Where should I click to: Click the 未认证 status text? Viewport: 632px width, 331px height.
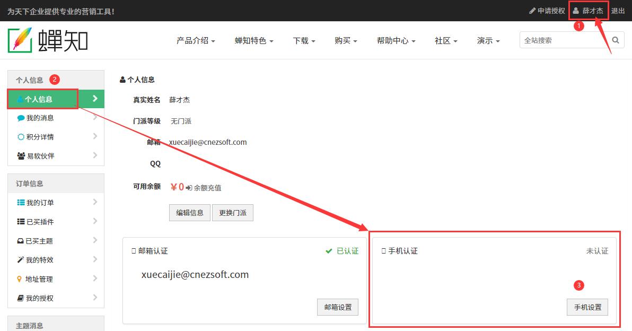[597, 251]
